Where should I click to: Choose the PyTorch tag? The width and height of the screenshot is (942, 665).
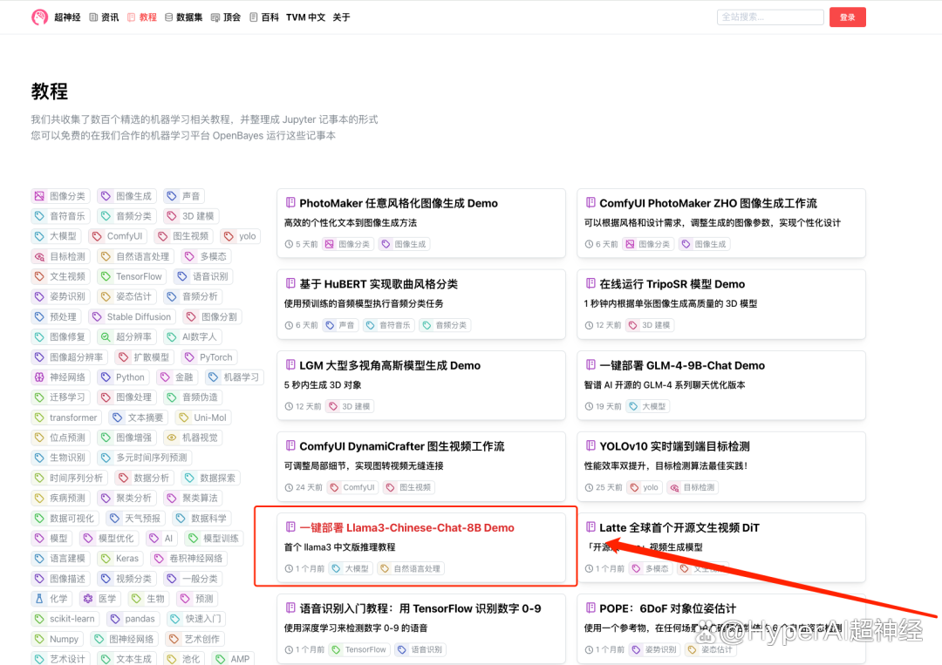pos(209,357)
